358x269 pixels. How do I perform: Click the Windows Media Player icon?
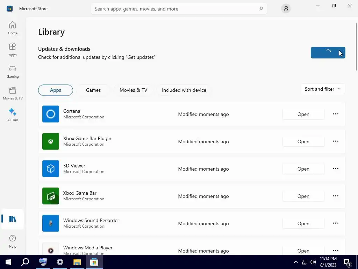[51, 249]
